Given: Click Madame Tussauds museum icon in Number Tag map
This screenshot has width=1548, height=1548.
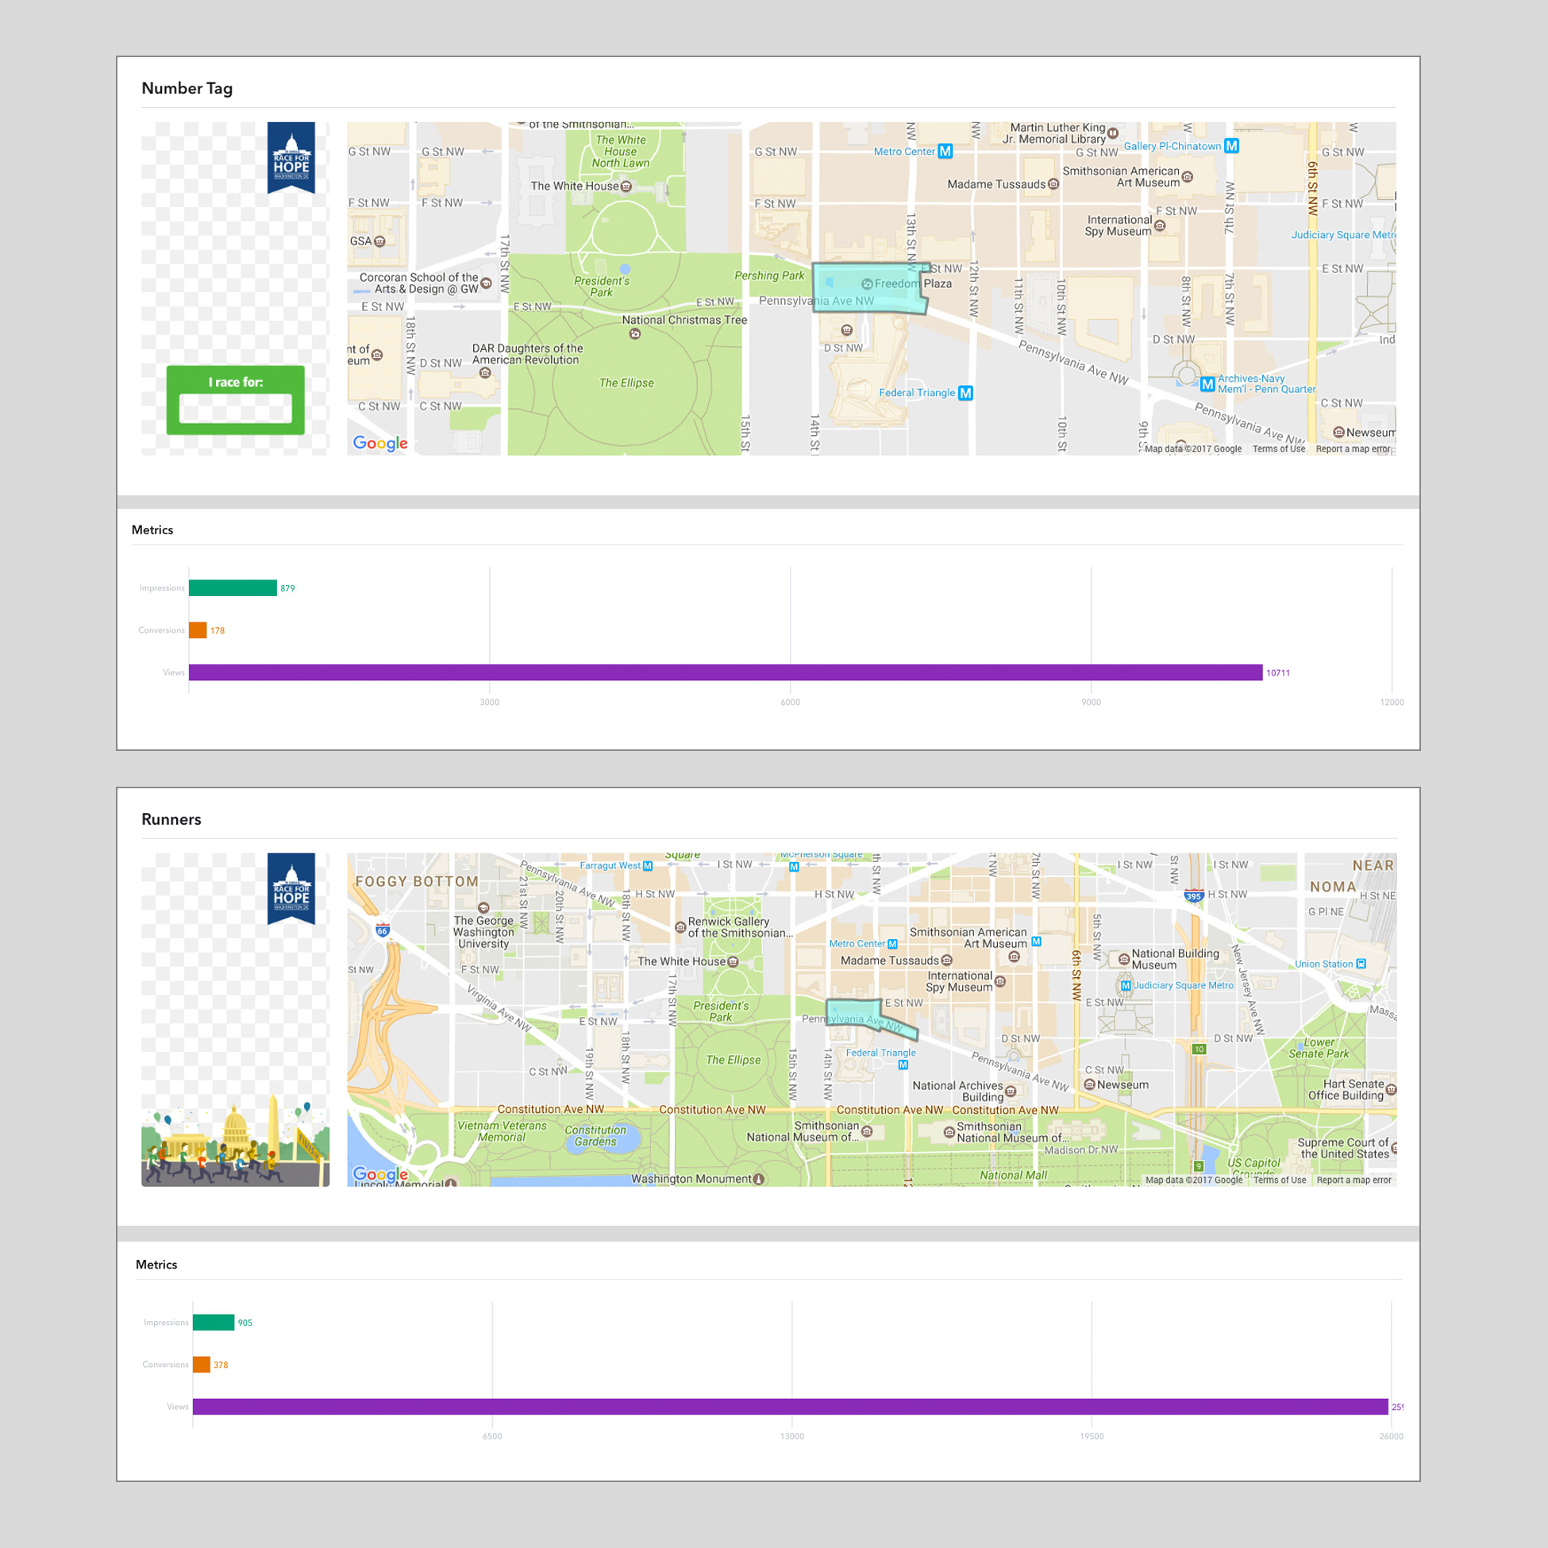Looking at the screenshot, I should pyautogui.click(x=1053, y=184).
